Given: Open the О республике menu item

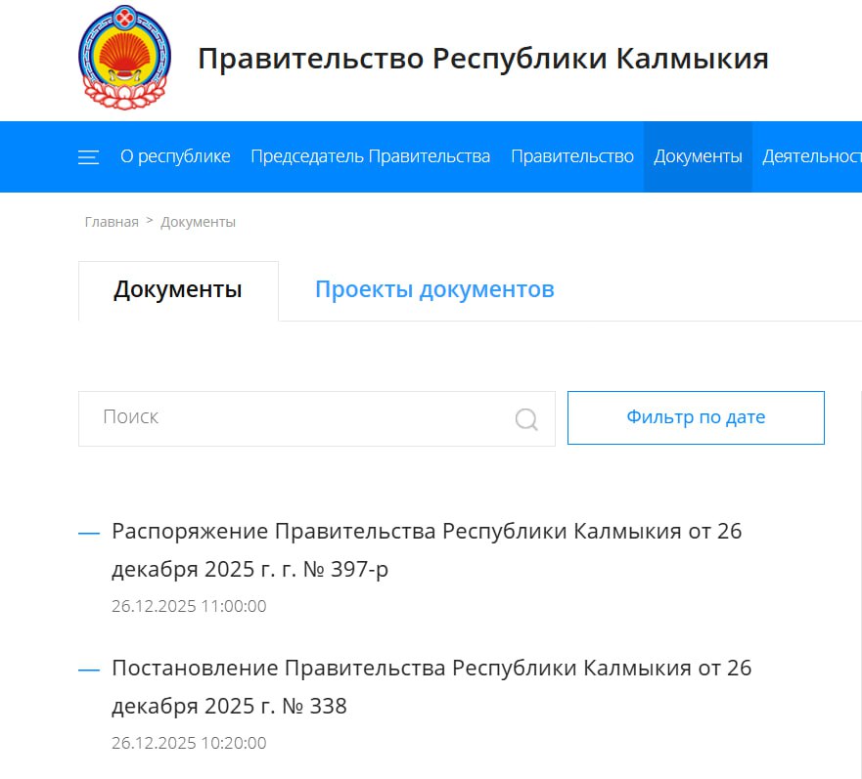Looking at the screenshot, I should coord(175,156).
